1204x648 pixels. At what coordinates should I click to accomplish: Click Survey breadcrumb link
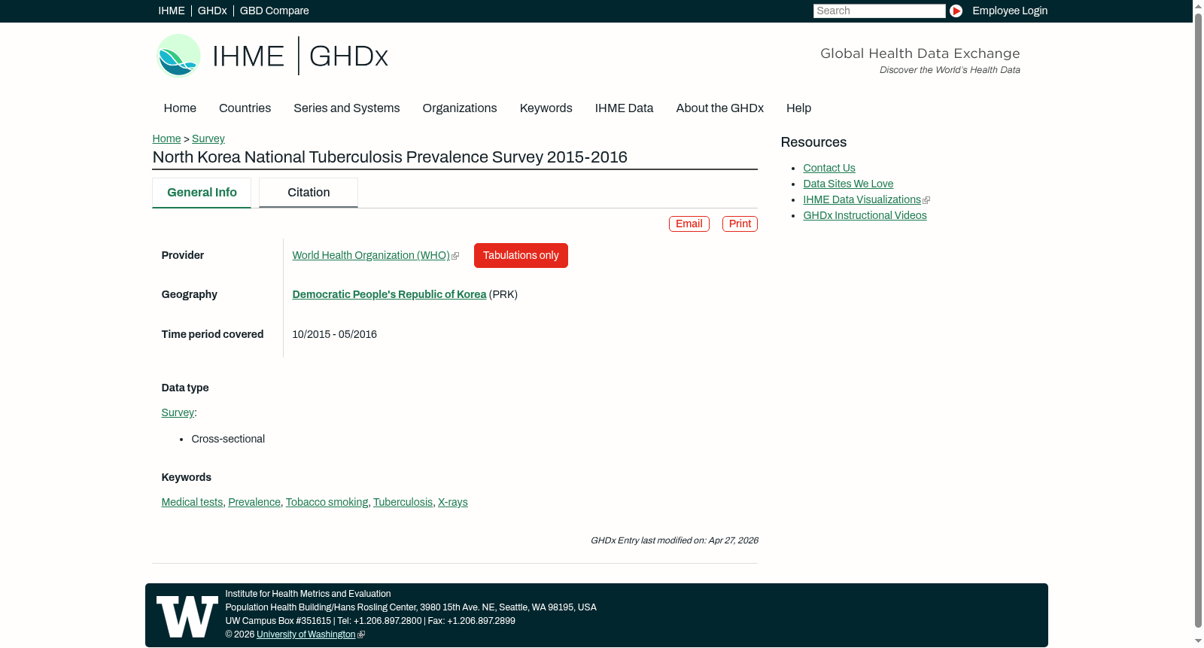point(208,138)
